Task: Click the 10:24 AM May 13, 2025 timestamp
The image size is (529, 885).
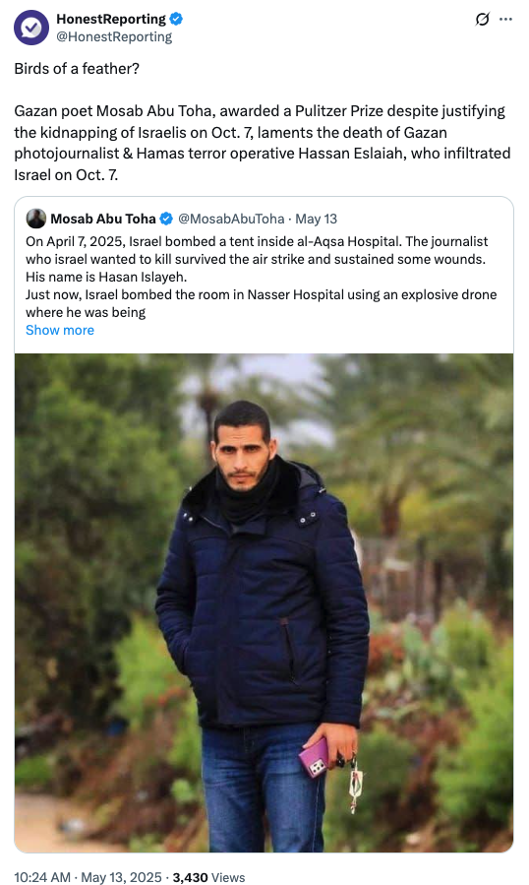Action: tap(88, 877)
